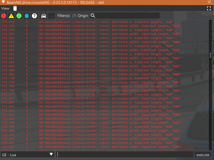214x160 pixels.
Task: Select the 171.911 attribute width error row
Action: point(105,115)
